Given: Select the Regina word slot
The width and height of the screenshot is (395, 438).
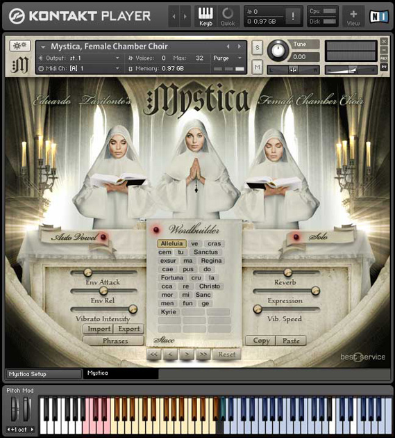Looking at the screenshot, I should (x=211, y=261).
